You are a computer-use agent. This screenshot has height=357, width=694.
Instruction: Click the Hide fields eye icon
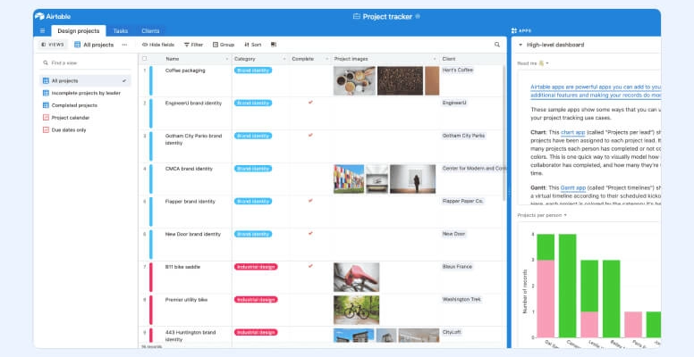[x=145, y=44]
